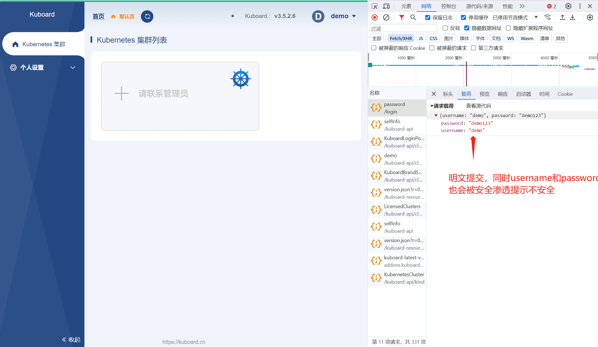The width and height of the screenshot is (598, 347).
Task: Click the refresh icon in Kuboard header
Action: pos(147,16)
